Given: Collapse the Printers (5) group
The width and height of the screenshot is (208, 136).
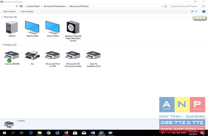Looking at the screenshot, I should coord(2,45).
